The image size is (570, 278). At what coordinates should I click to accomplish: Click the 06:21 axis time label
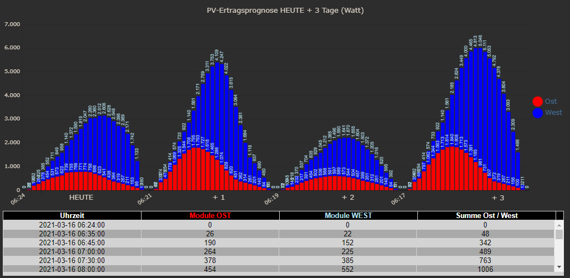pos(145,200)
